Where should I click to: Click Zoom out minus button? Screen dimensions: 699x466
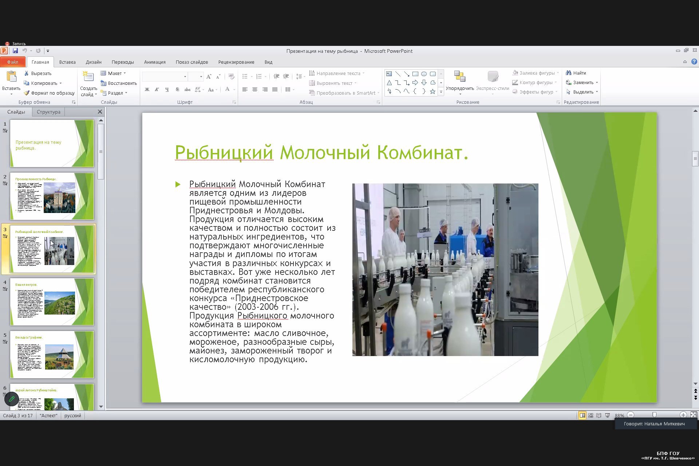(631, 415)
